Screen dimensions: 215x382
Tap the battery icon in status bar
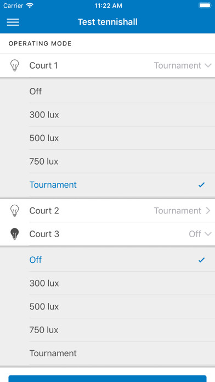205,5
